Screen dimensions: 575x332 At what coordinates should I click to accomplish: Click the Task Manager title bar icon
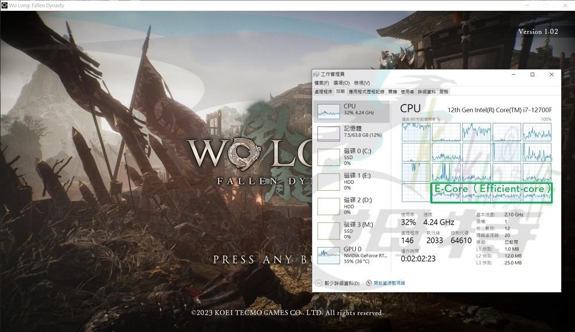tap(316, 75)
